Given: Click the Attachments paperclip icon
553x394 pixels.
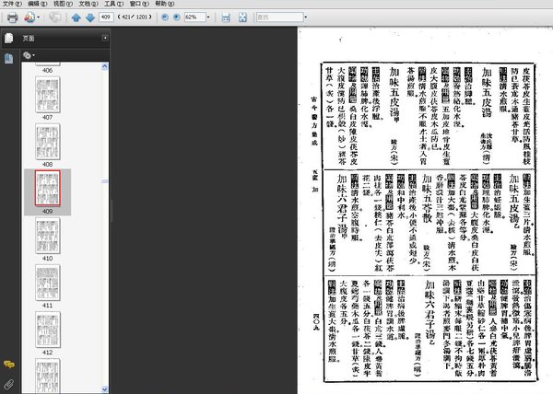Looking at the screenshot, I should point(9,384).
